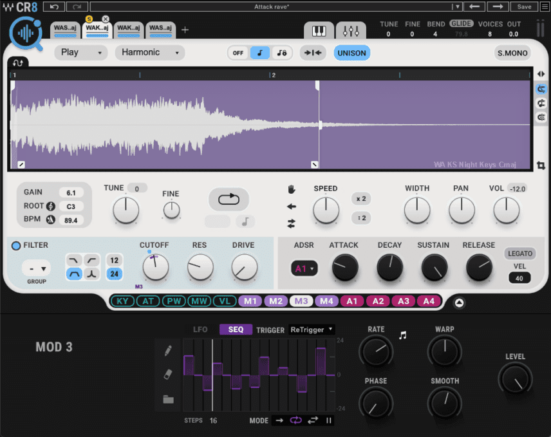Click the snap-to-center arrows button
Screen dimensions: 551x437
point(313,53)
